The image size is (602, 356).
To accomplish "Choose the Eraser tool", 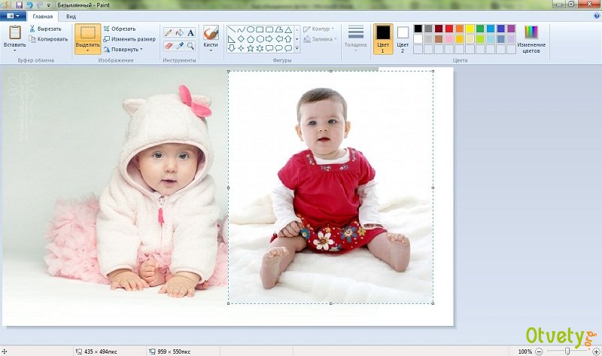I will tap(169, 45).
